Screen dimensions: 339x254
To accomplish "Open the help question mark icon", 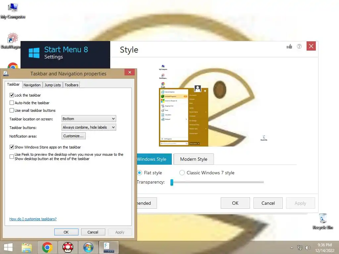I will [x=299, y=46].
